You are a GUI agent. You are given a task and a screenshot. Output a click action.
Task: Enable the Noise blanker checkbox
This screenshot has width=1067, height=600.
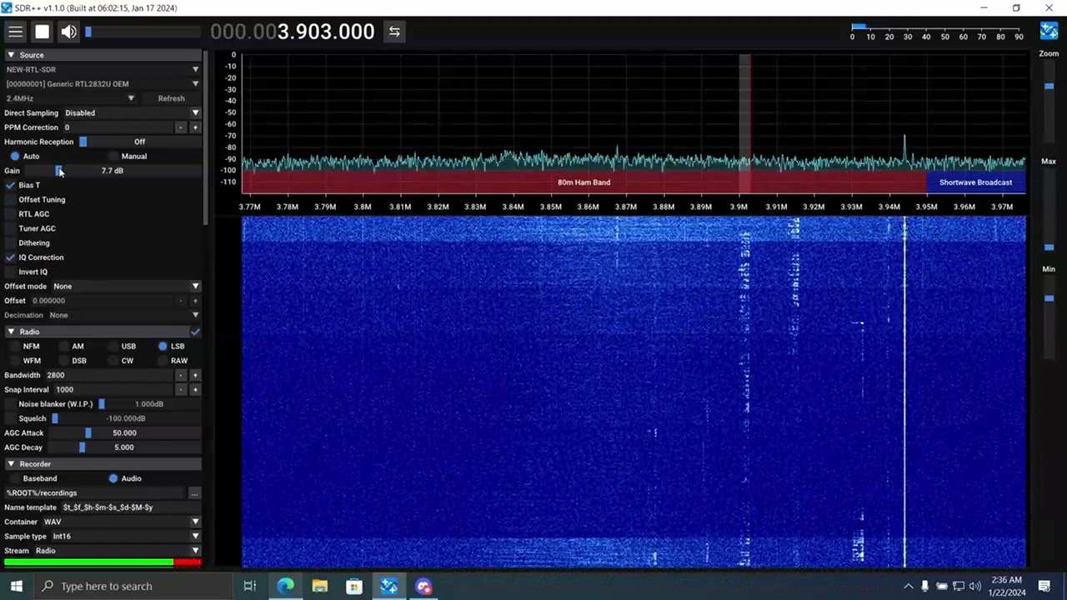[x=11, y=404]
